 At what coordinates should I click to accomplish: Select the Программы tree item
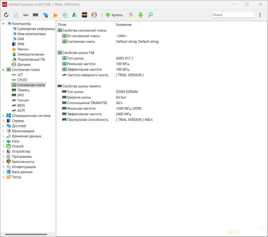19,157
